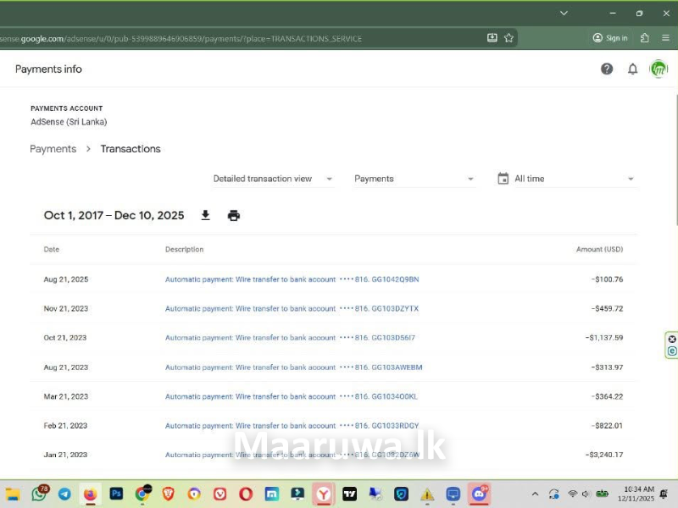678x508 pixels.
Task: Click the account profile avatar
Action: tap(659, 69)
